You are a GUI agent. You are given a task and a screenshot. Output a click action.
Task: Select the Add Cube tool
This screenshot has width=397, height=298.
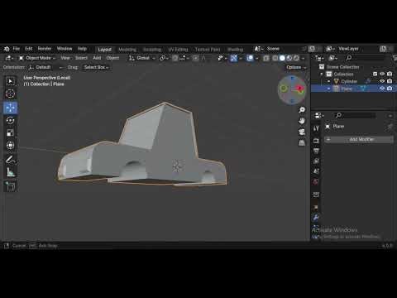click(11, 186)
